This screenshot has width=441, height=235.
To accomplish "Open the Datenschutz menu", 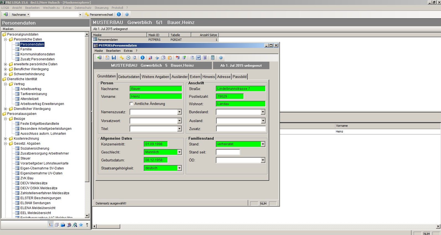I will (83, 8).
